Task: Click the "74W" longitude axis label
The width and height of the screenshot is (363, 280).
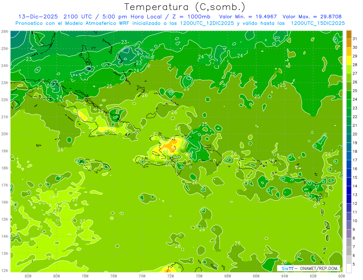Action: 142,276
